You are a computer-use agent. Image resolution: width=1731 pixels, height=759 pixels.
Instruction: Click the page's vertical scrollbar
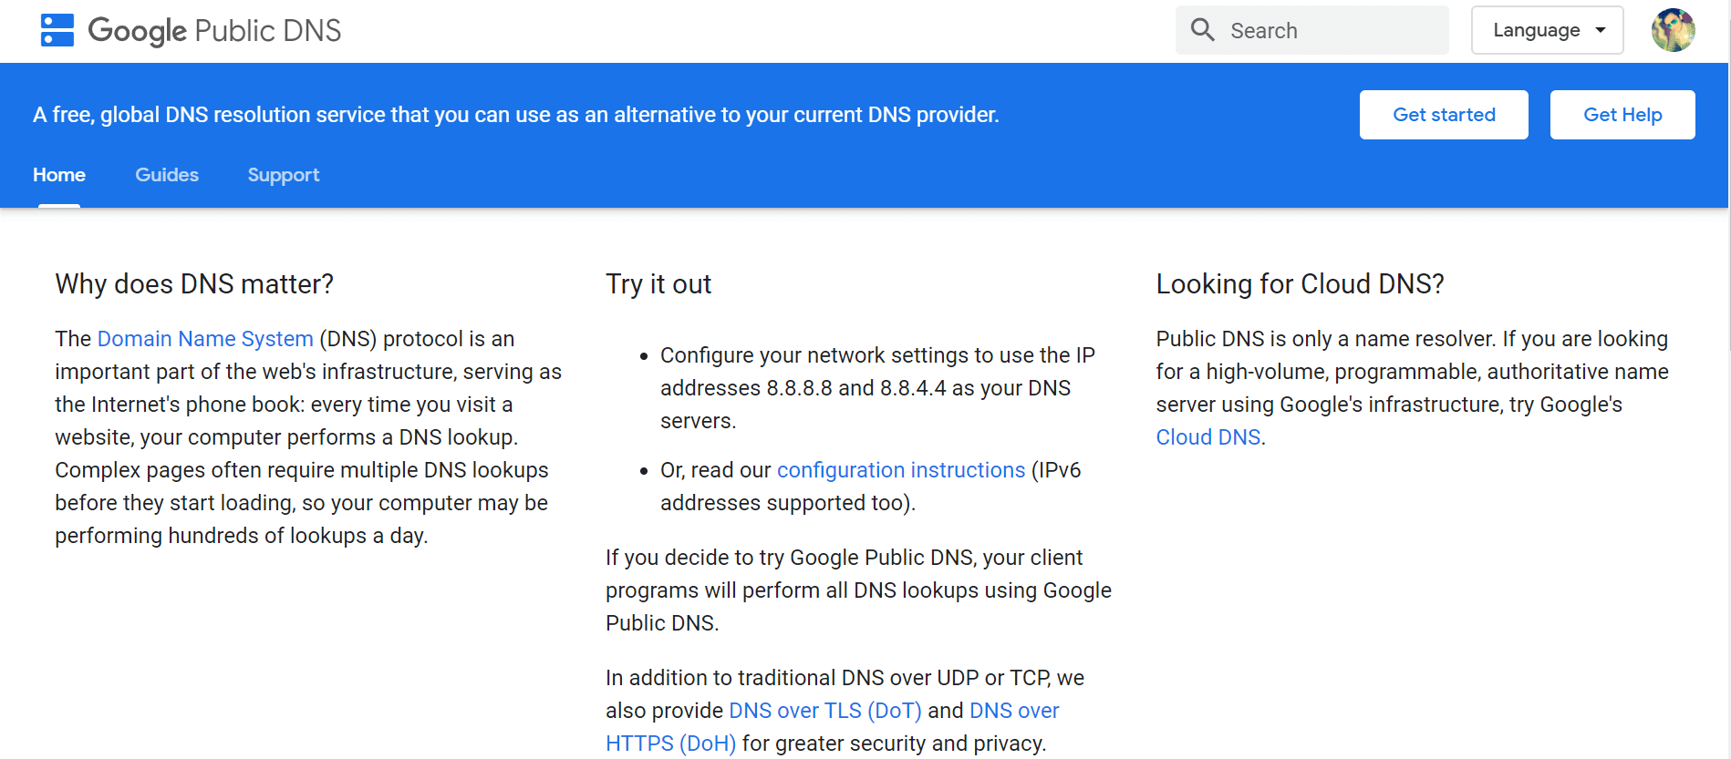tap(1728, 182)
